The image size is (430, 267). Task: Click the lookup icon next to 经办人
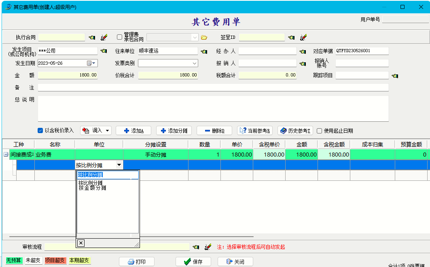pyautogui.click(x=302, y=51)
